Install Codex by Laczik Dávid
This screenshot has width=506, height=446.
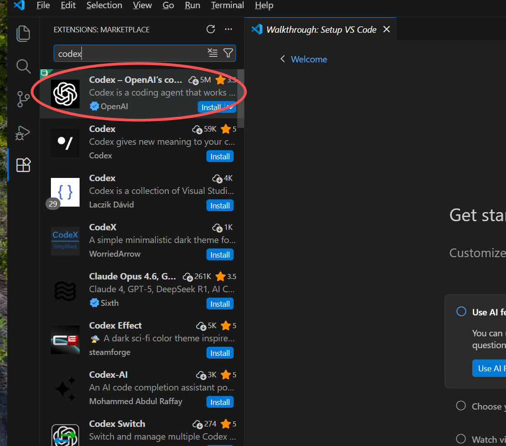tap(220, 206)
